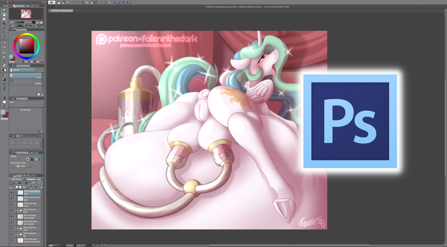Hide the color folder layer
Screen dimensions: 447x247
[11, 229]
